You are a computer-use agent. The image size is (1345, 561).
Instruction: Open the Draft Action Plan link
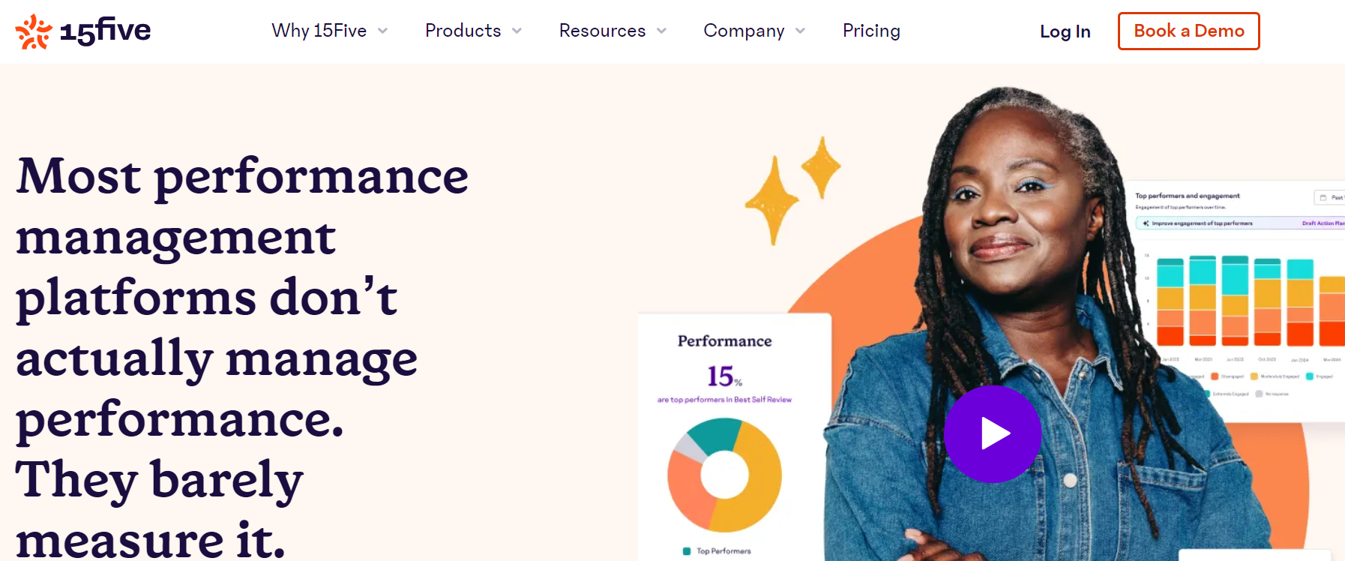[x=1323, y=223]
